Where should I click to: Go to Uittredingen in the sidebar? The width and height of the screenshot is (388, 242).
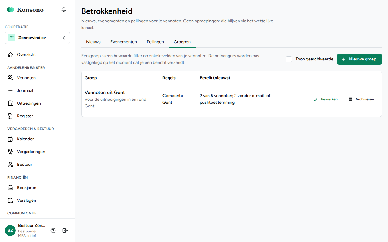click(x=37, y=103)
